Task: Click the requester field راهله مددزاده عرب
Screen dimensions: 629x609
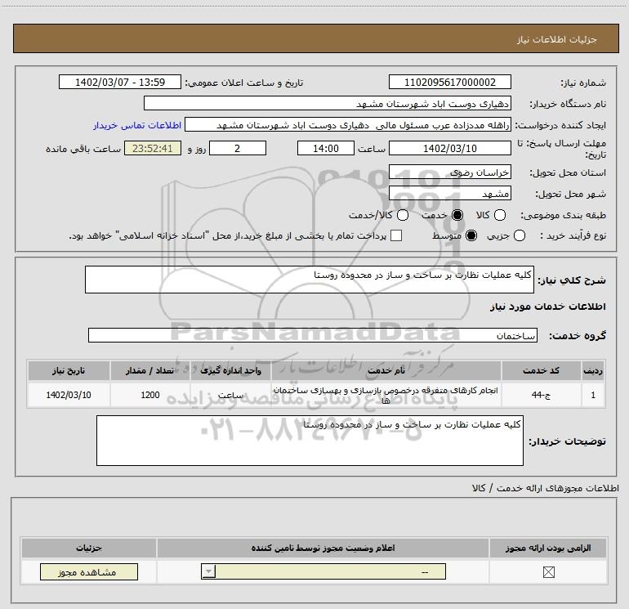Action: point(348,125)
